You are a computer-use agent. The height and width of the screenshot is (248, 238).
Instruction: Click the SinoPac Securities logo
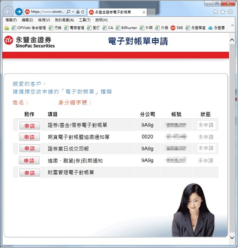[x=30, y=42]
